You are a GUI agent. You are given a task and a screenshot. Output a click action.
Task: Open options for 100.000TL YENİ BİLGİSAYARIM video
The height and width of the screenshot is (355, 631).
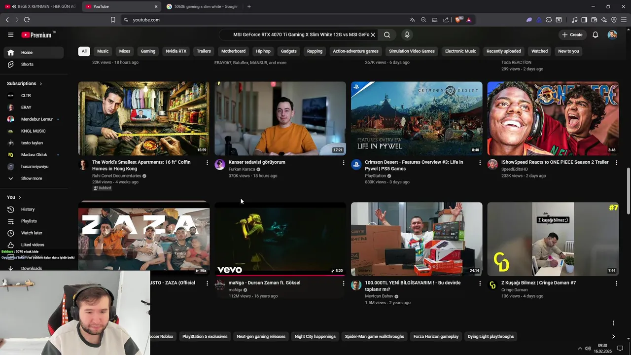click(x=480, y=284)
